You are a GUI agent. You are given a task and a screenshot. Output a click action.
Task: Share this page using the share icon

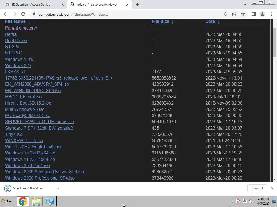[x=234, y=14]
